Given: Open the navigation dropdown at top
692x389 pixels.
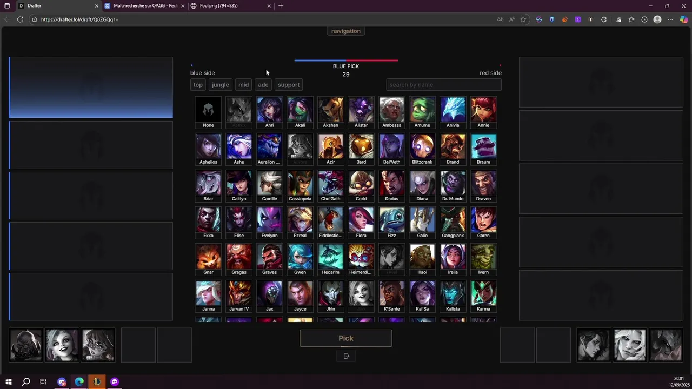Looking at the screenshot, I should pos(346,31).
